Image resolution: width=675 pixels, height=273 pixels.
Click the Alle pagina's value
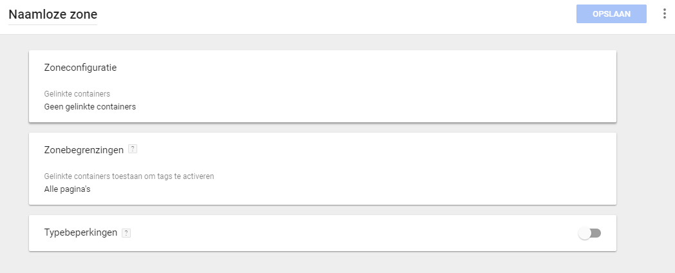tap(67, 189)
